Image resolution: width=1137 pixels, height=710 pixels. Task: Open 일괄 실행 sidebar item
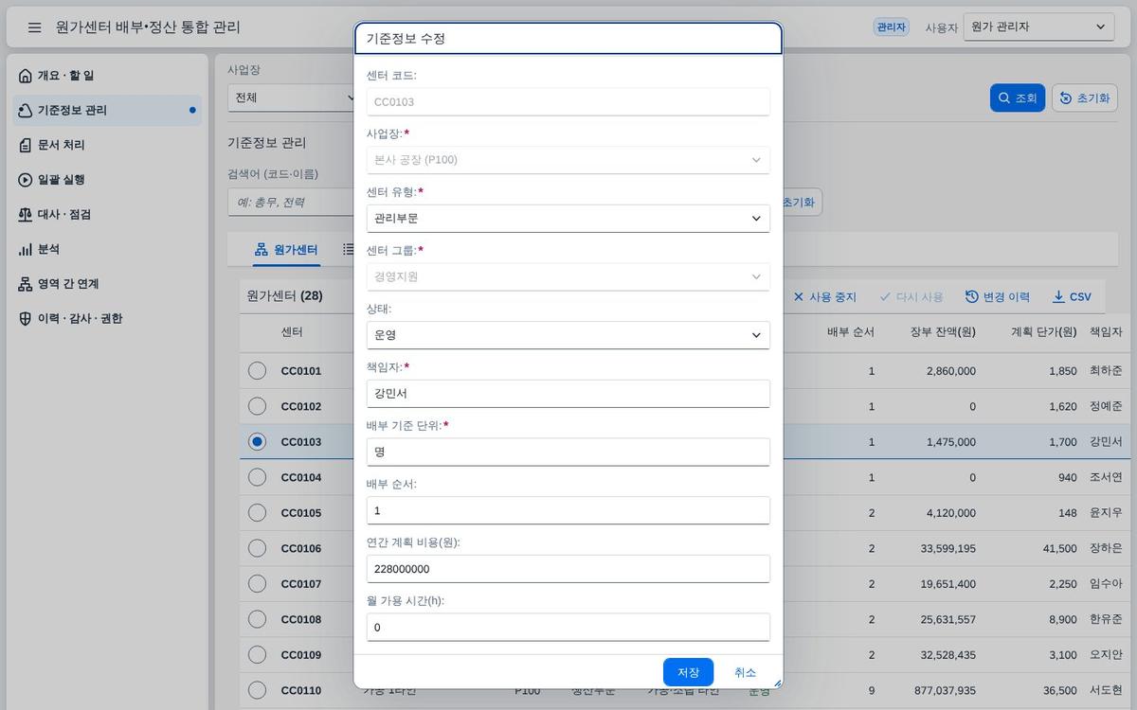click(107, 180)
